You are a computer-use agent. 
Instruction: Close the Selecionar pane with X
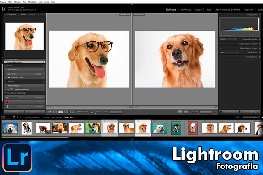point(130,107)
